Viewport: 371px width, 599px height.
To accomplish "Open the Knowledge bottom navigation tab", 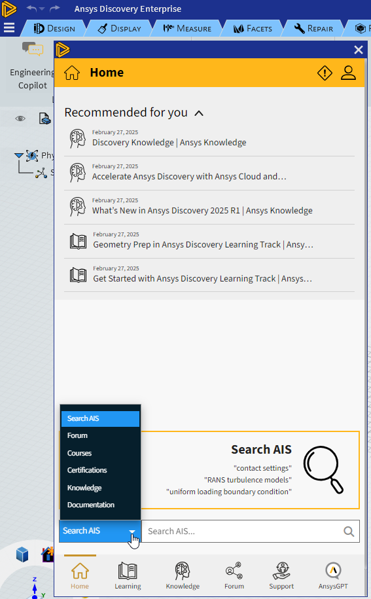I will pos(183,575).
